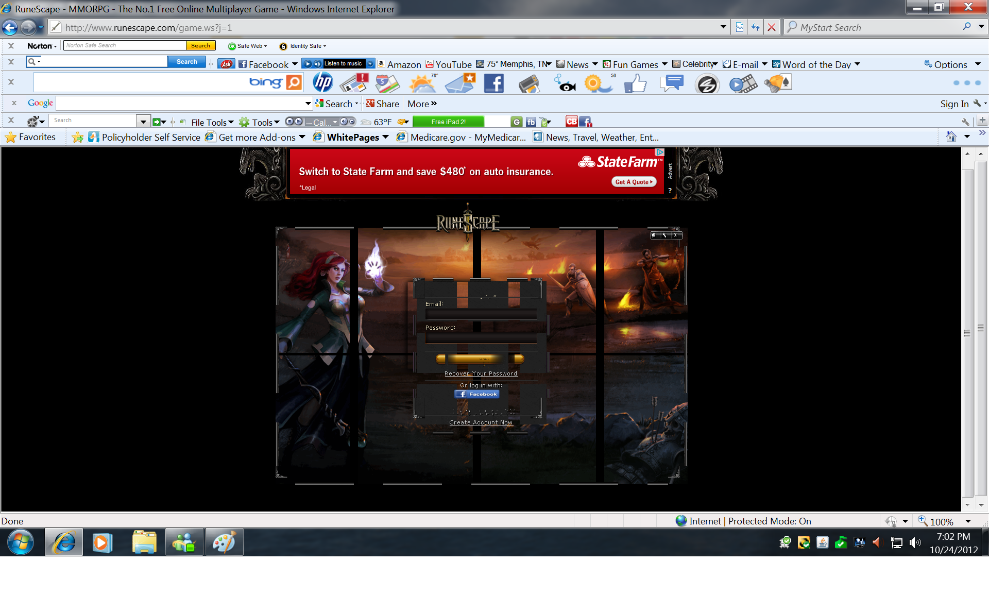Click the fish with eye icon
Viewport: 989px width, 596px height.
[565, 83]
